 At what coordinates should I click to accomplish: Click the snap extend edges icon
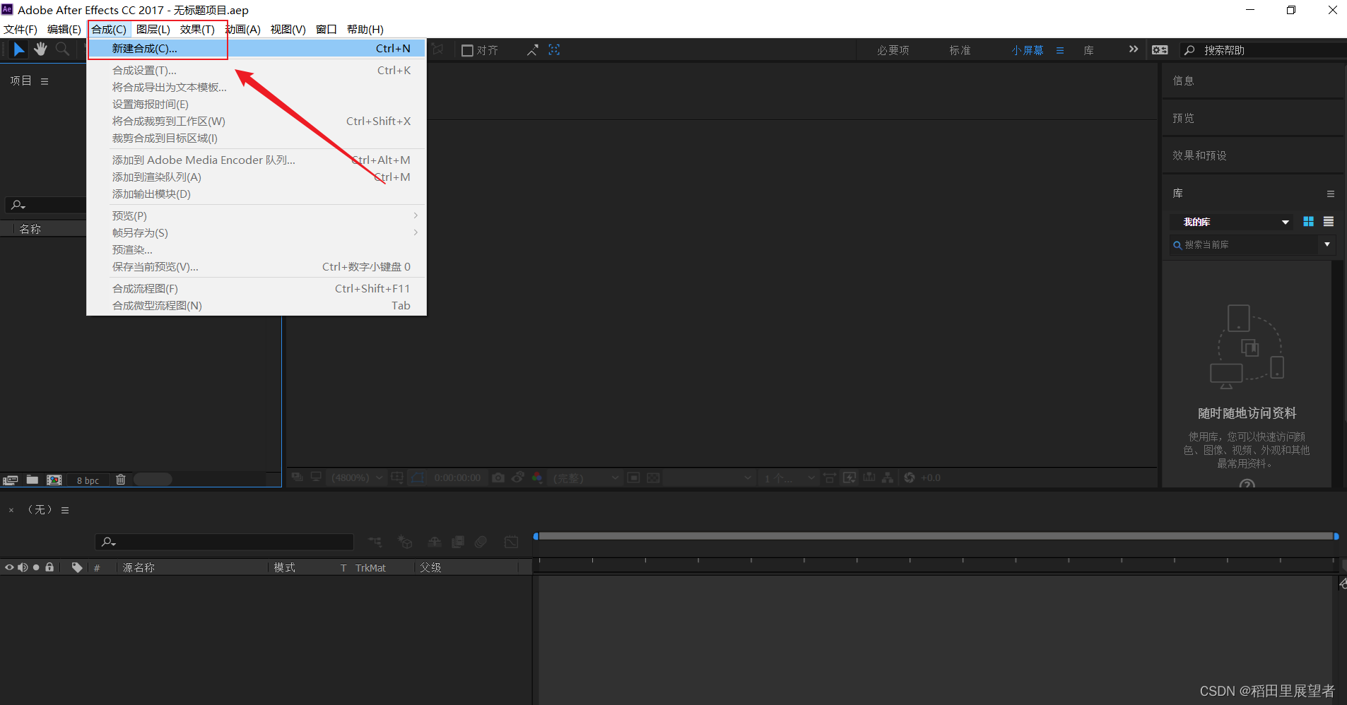pyautogui.click(x=532, y=50)
